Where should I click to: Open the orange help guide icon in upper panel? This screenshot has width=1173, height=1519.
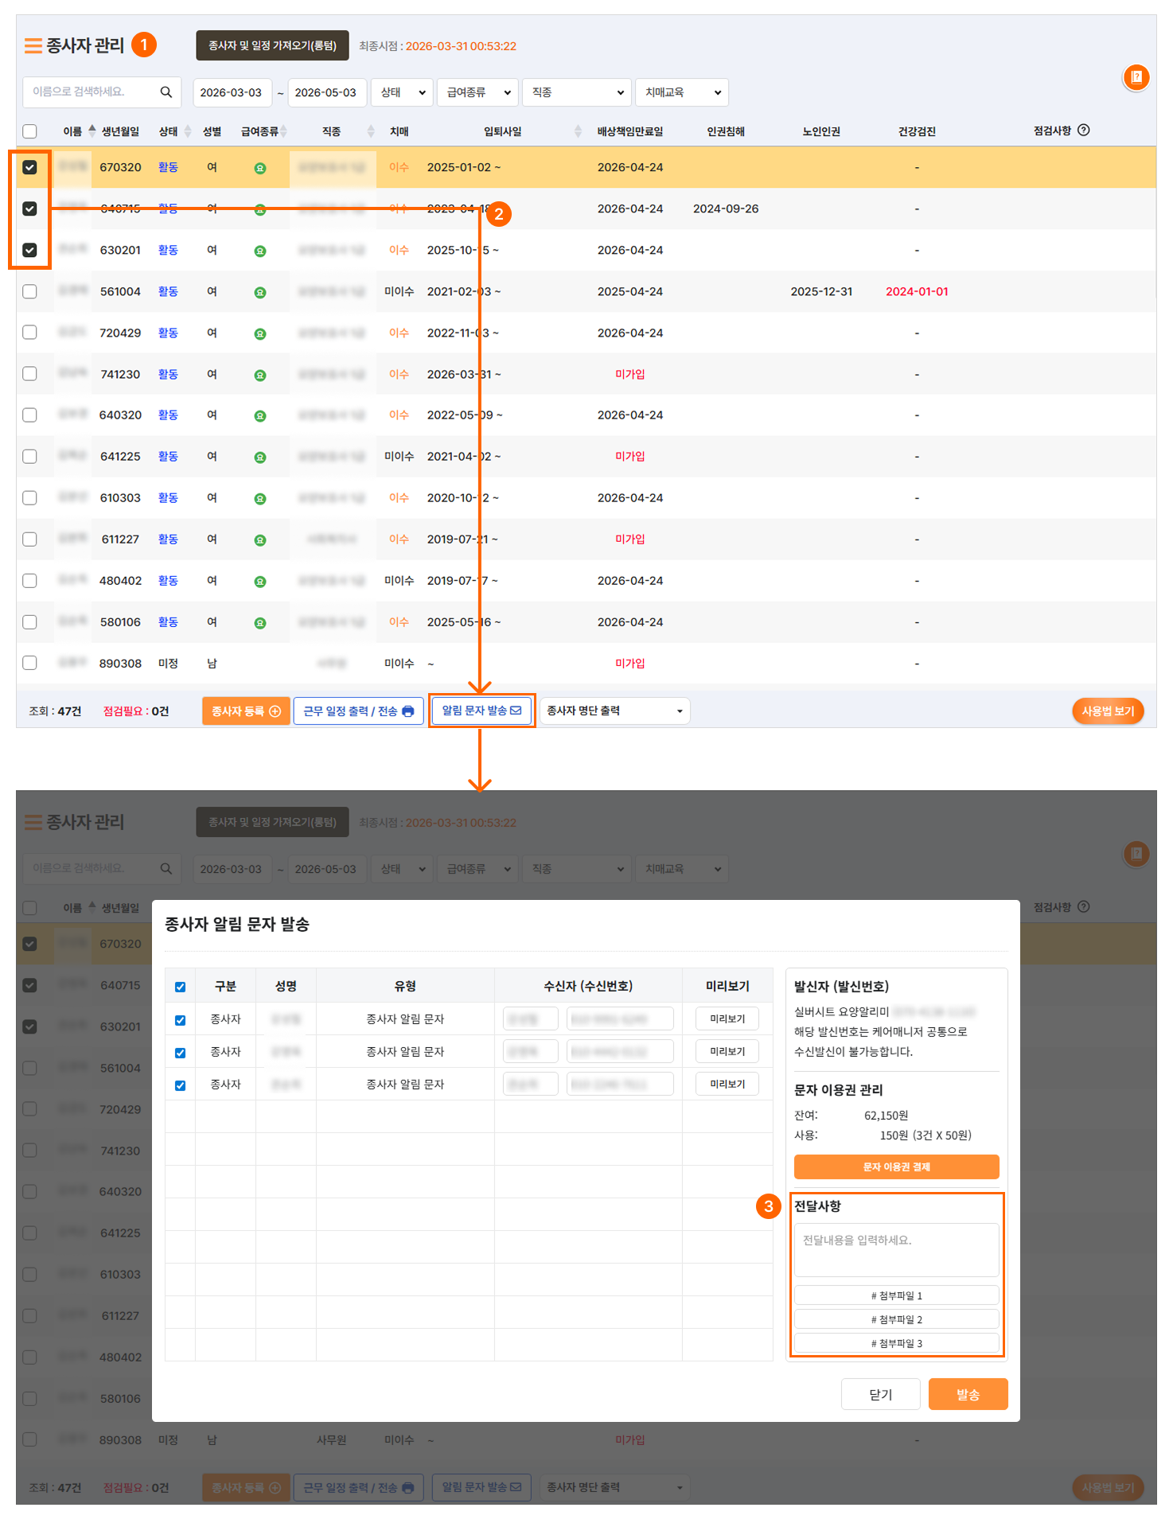click(x=1136, y=77)
